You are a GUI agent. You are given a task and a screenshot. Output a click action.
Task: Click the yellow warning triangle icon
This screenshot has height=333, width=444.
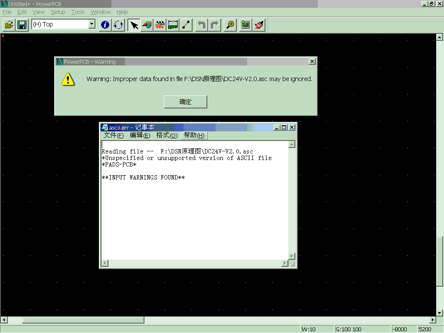[x=68, y=79]
